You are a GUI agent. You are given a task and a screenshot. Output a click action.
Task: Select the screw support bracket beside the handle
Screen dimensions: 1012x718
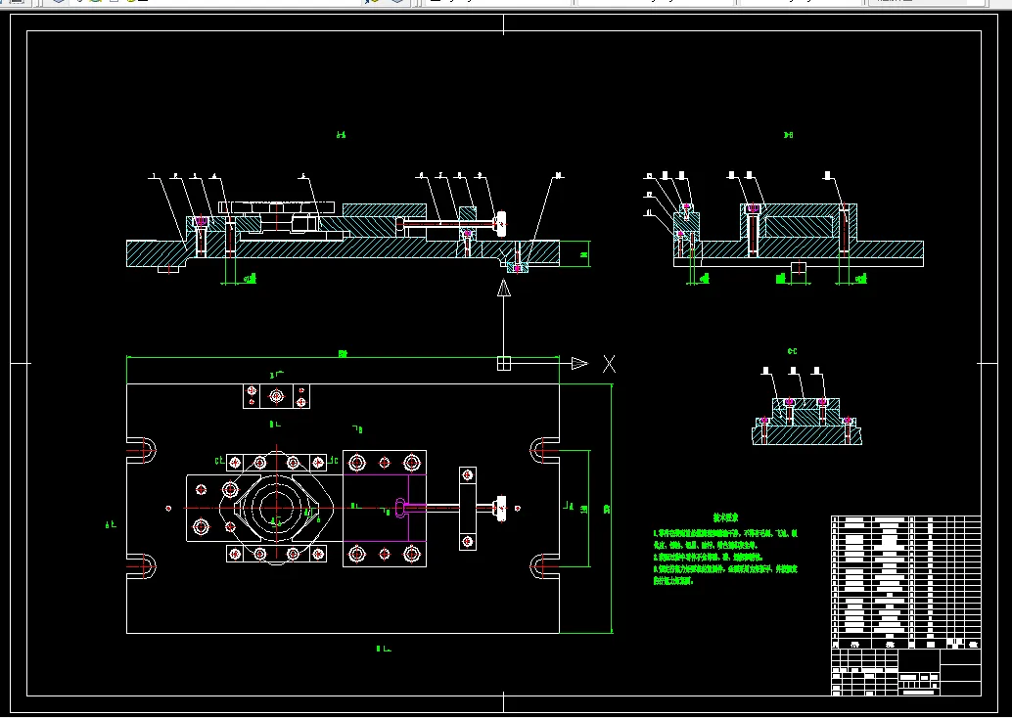[x=468, y=509]
